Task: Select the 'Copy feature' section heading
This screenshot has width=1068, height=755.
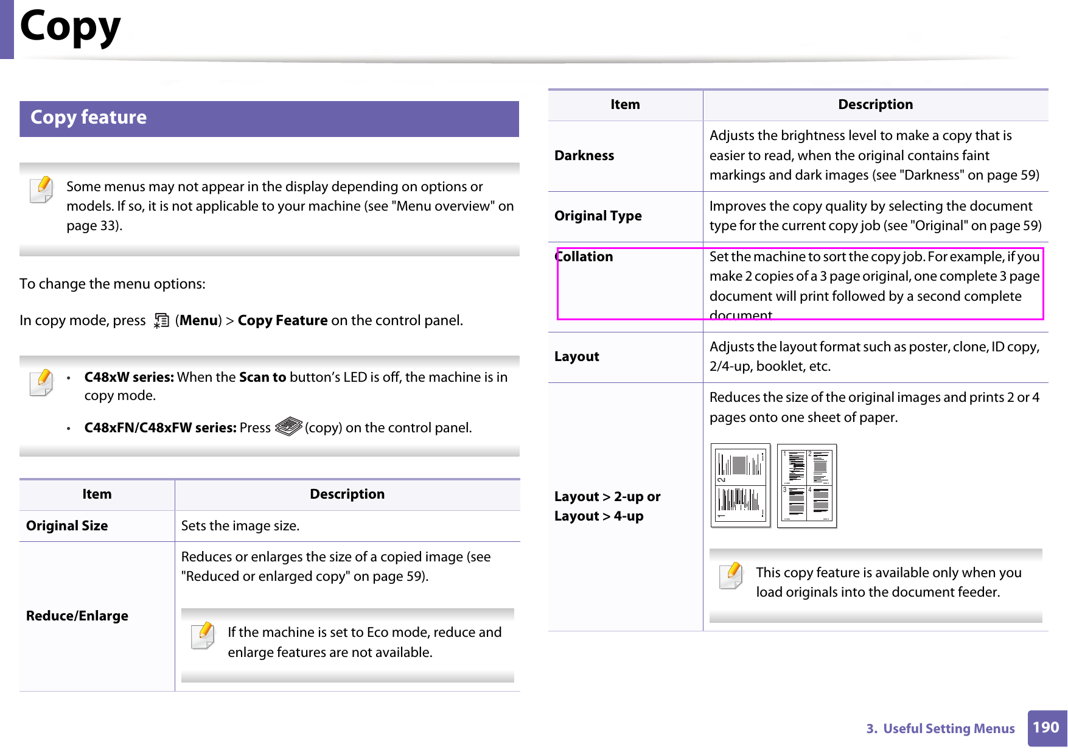Action: pyautogui.click(x=88, y=117)
